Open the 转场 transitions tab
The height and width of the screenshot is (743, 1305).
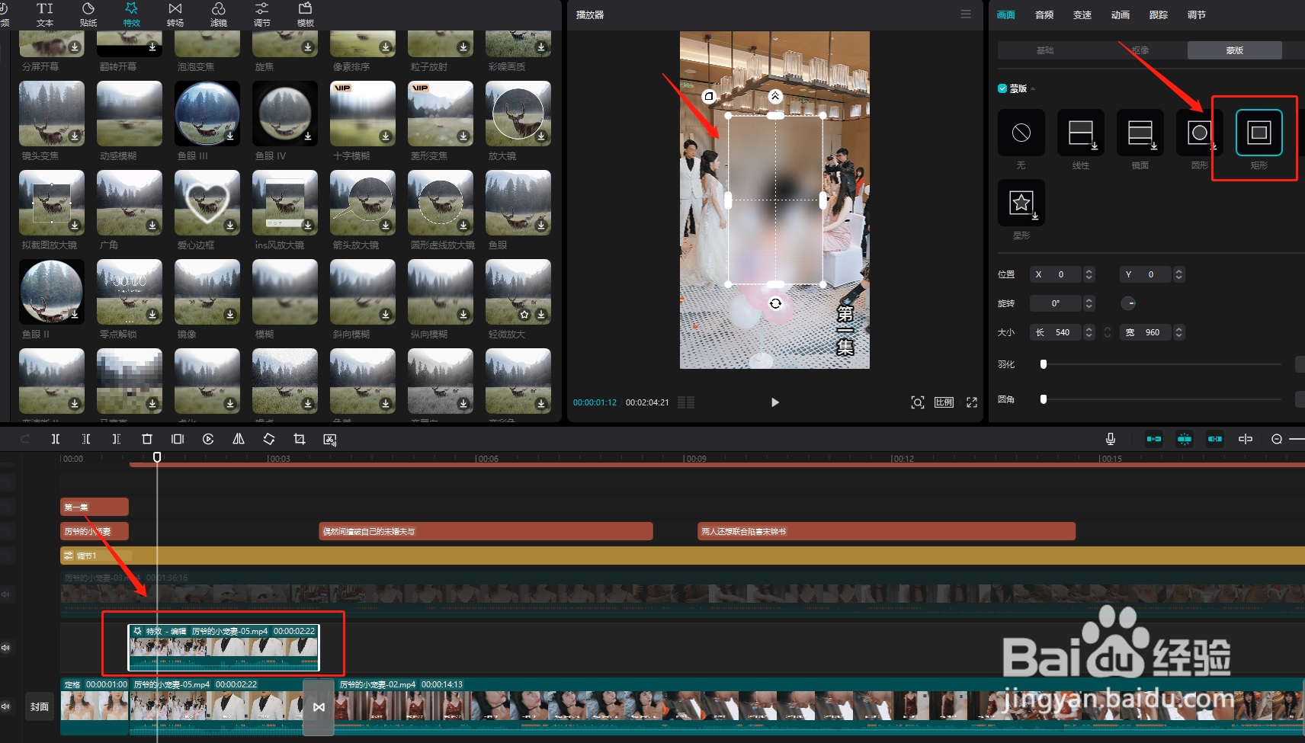[x=175, y=14]
